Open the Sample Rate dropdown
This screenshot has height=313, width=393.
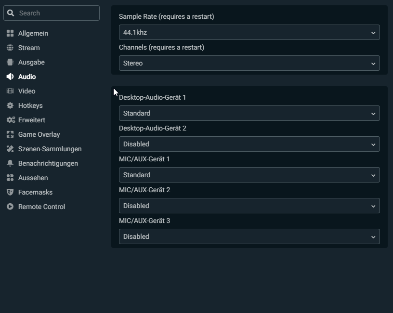[249, 32]
